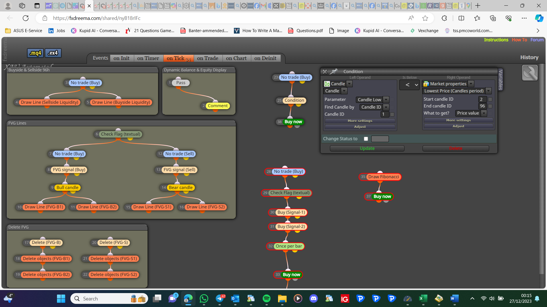Pin the Condition panel using the pushpin icon

pyautogui.click(x=333, y=71)
